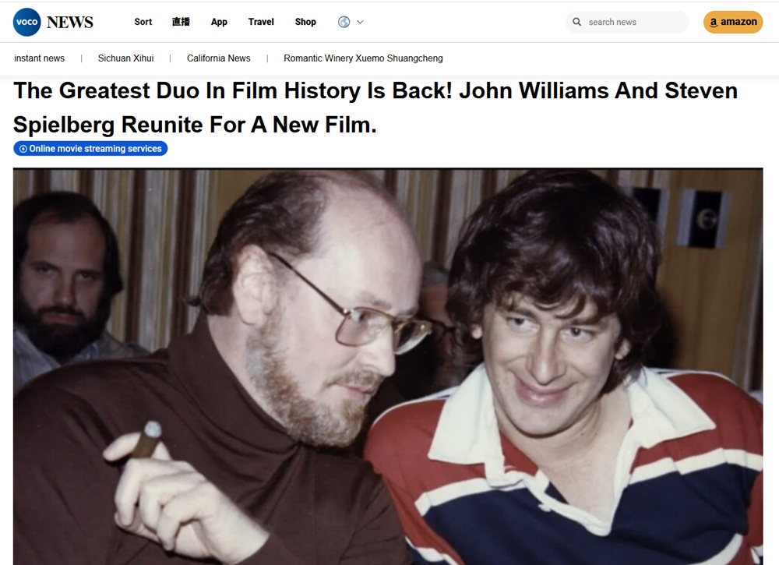Select the 直播 live menu item

(x=181, y=22)
